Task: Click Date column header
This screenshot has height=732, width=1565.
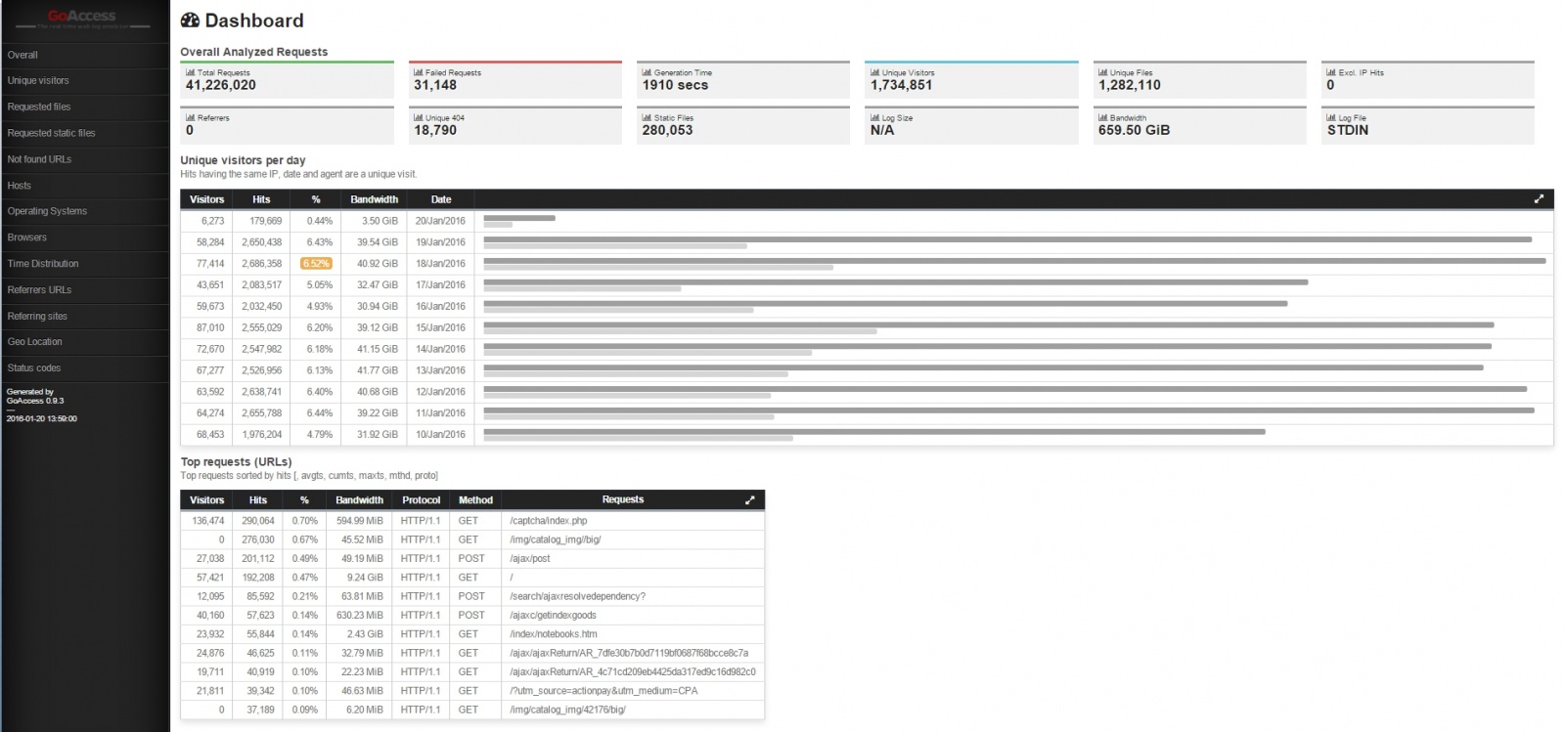Action: point(441,199)
